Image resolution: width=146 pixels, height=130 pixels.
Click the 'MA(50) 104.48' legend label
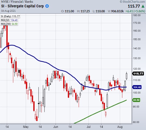(9, 20)
